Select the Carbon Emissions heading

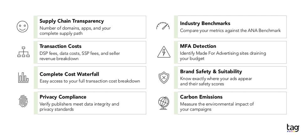point(201,97)
